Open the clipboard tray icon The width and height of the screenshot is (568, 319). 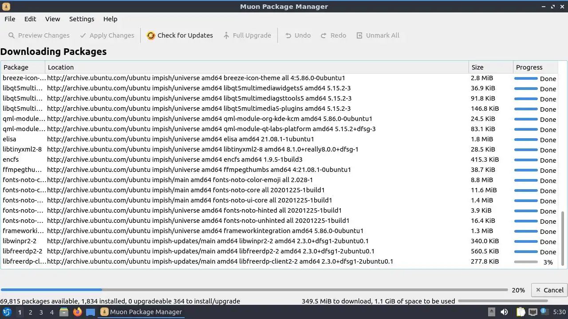521,312
